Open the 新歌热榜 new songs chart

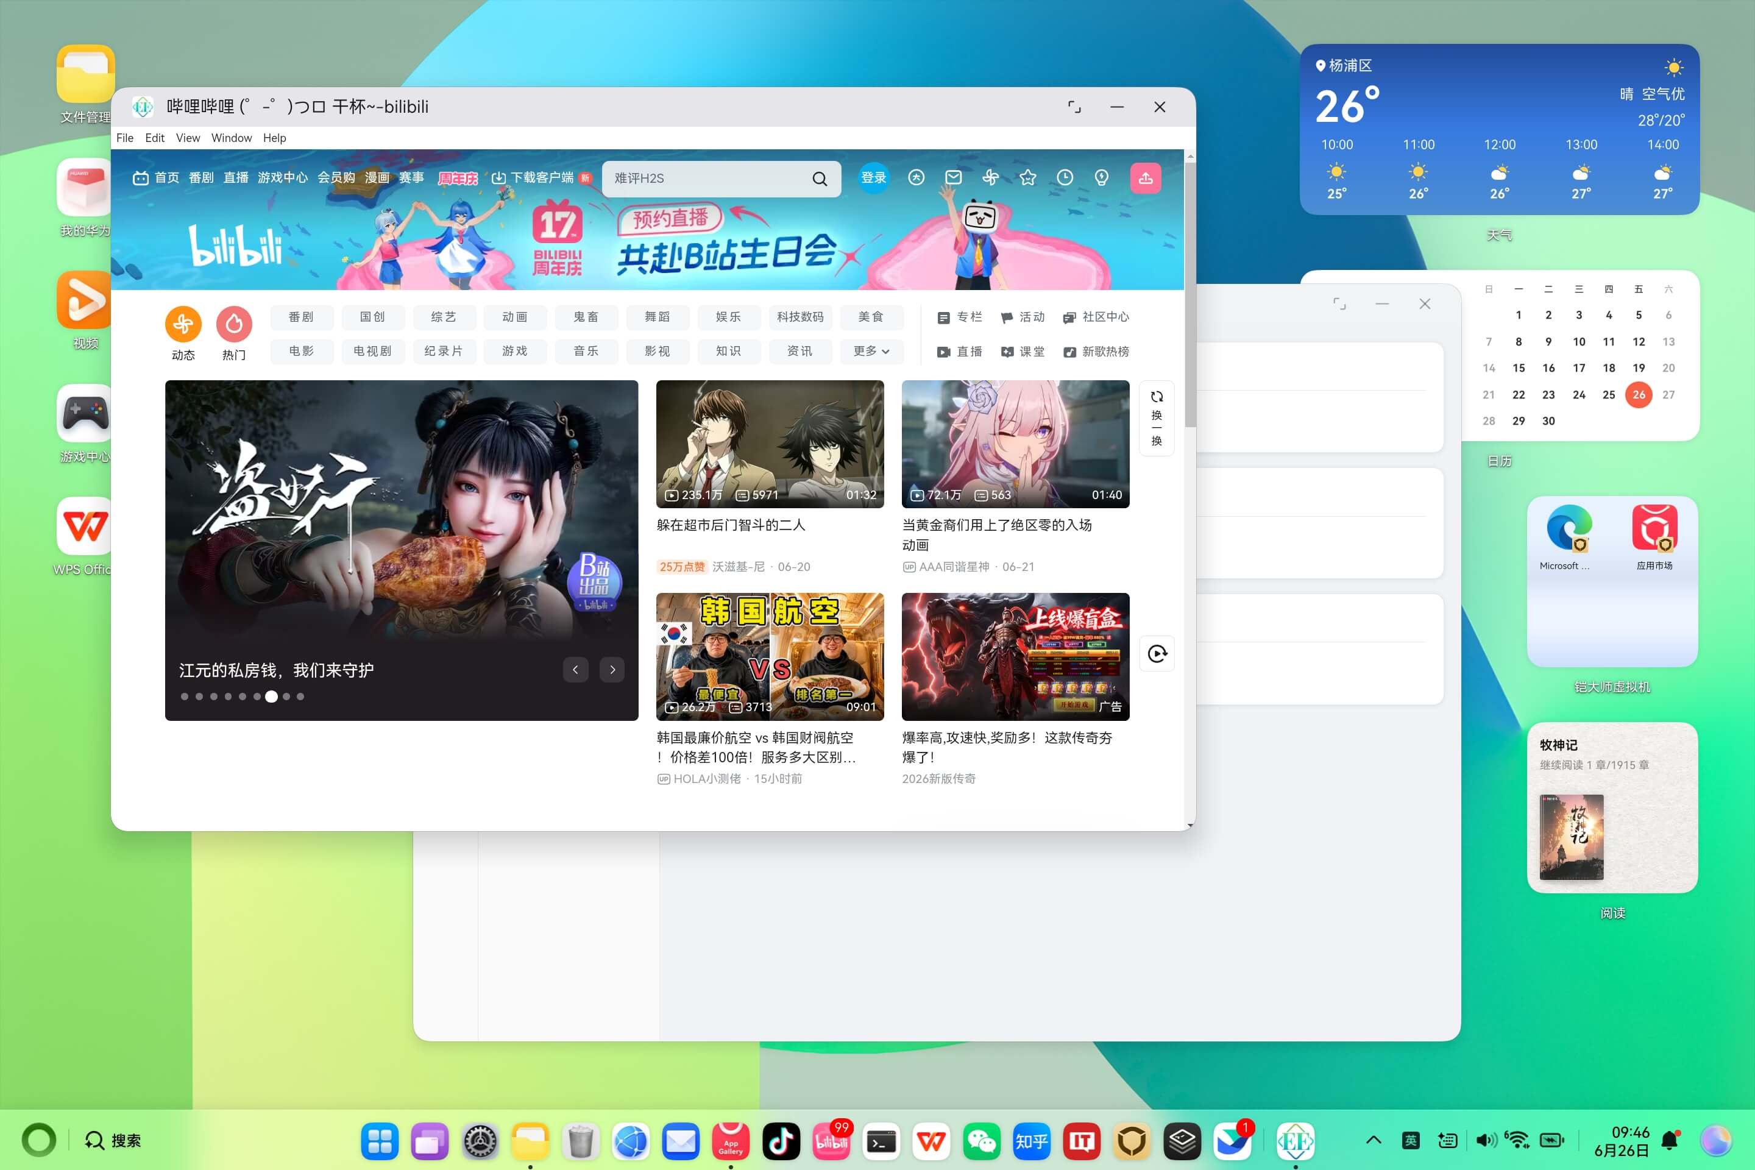(x=1096, y=352)
